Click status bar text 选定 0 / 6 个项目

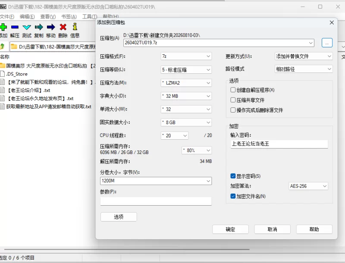[17, 258]
